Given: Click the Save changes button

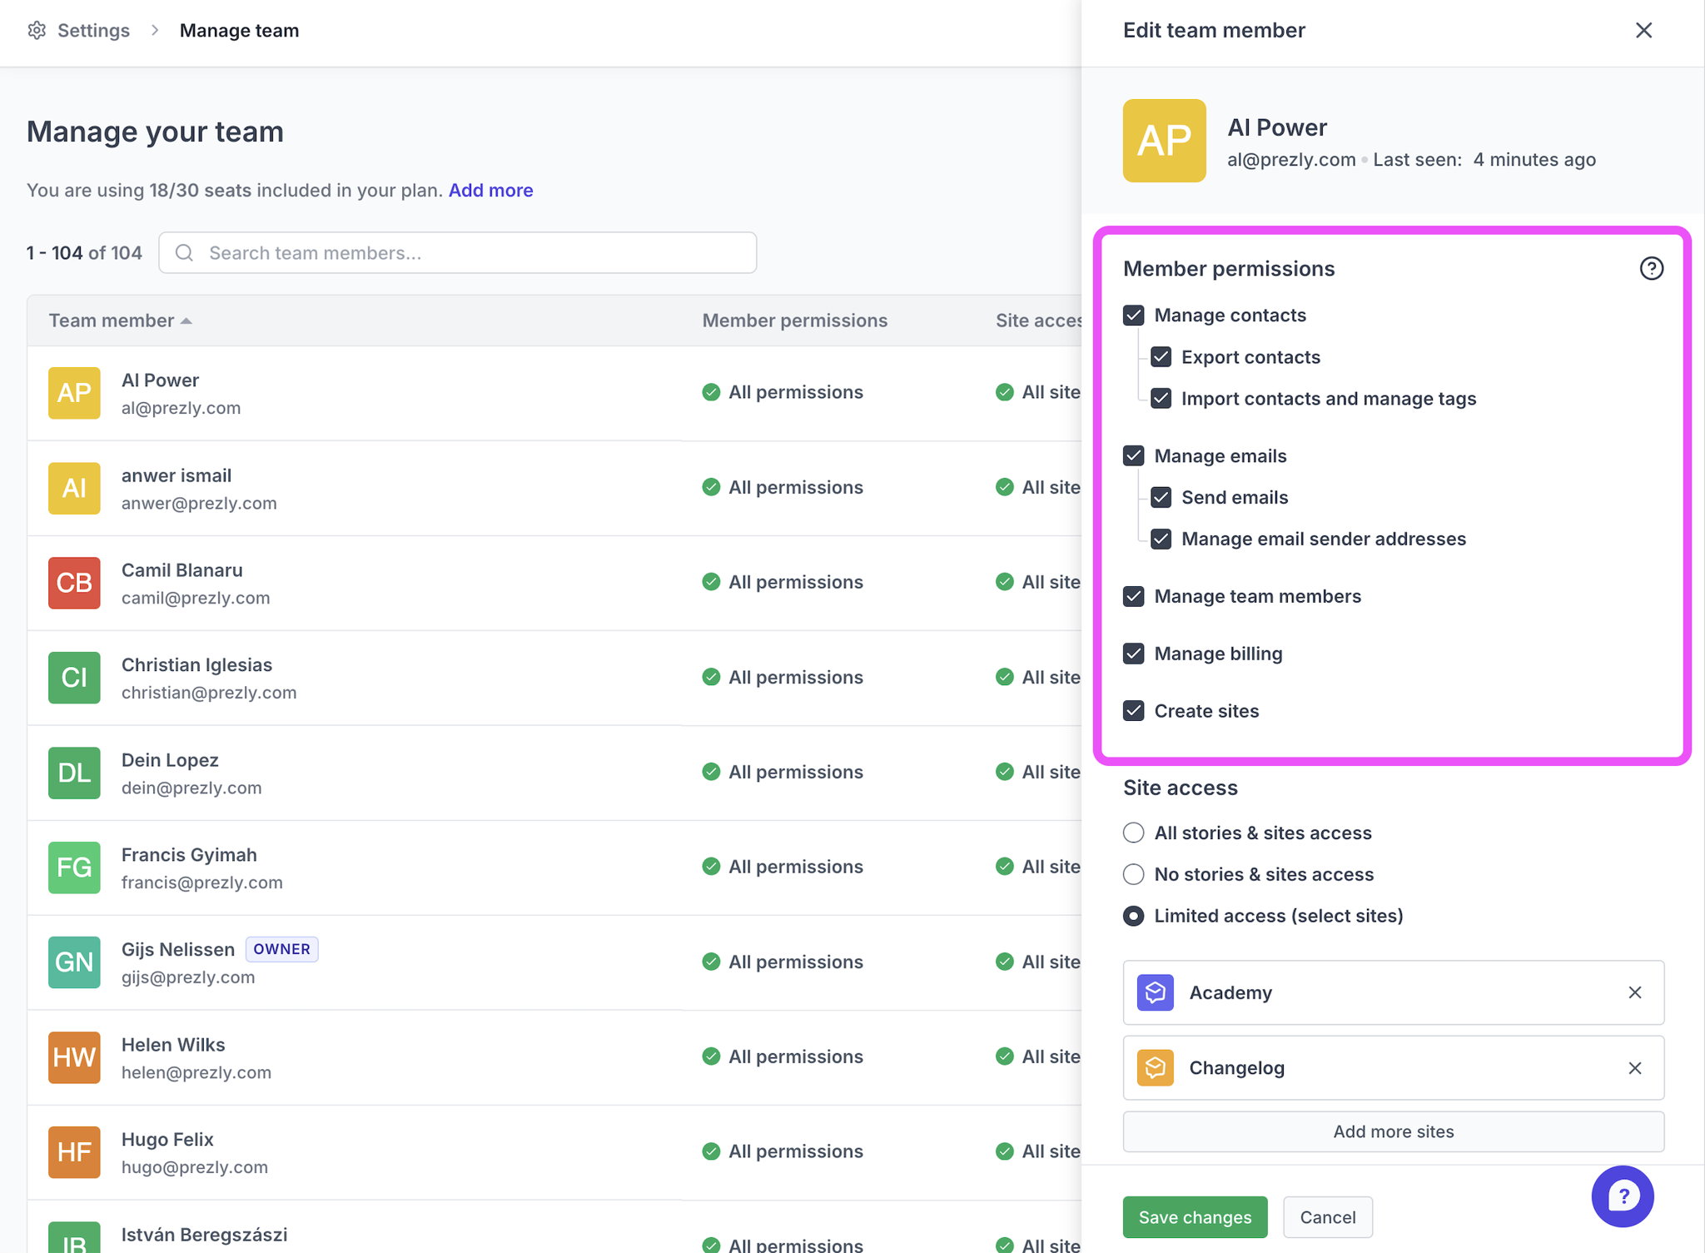Looking at the screenshot, I should pos(1194,1217).
